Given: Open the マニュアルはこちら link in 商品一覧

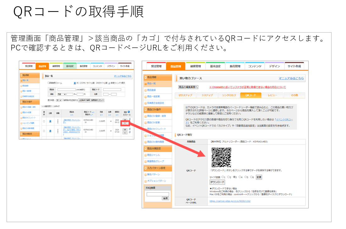Looking at the screenshot, I should (x=123, y=76).
